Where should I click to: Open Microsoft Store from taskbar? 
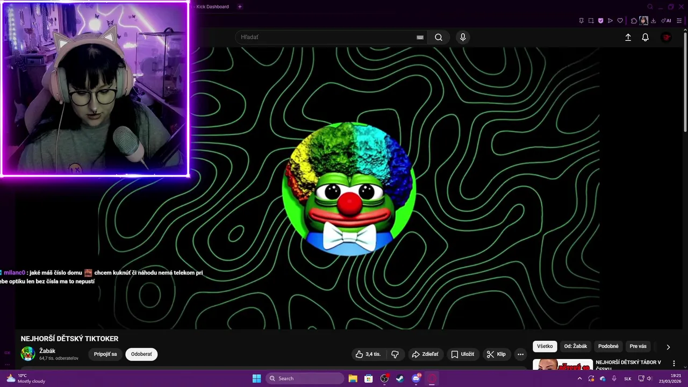(x=369, y=378)
